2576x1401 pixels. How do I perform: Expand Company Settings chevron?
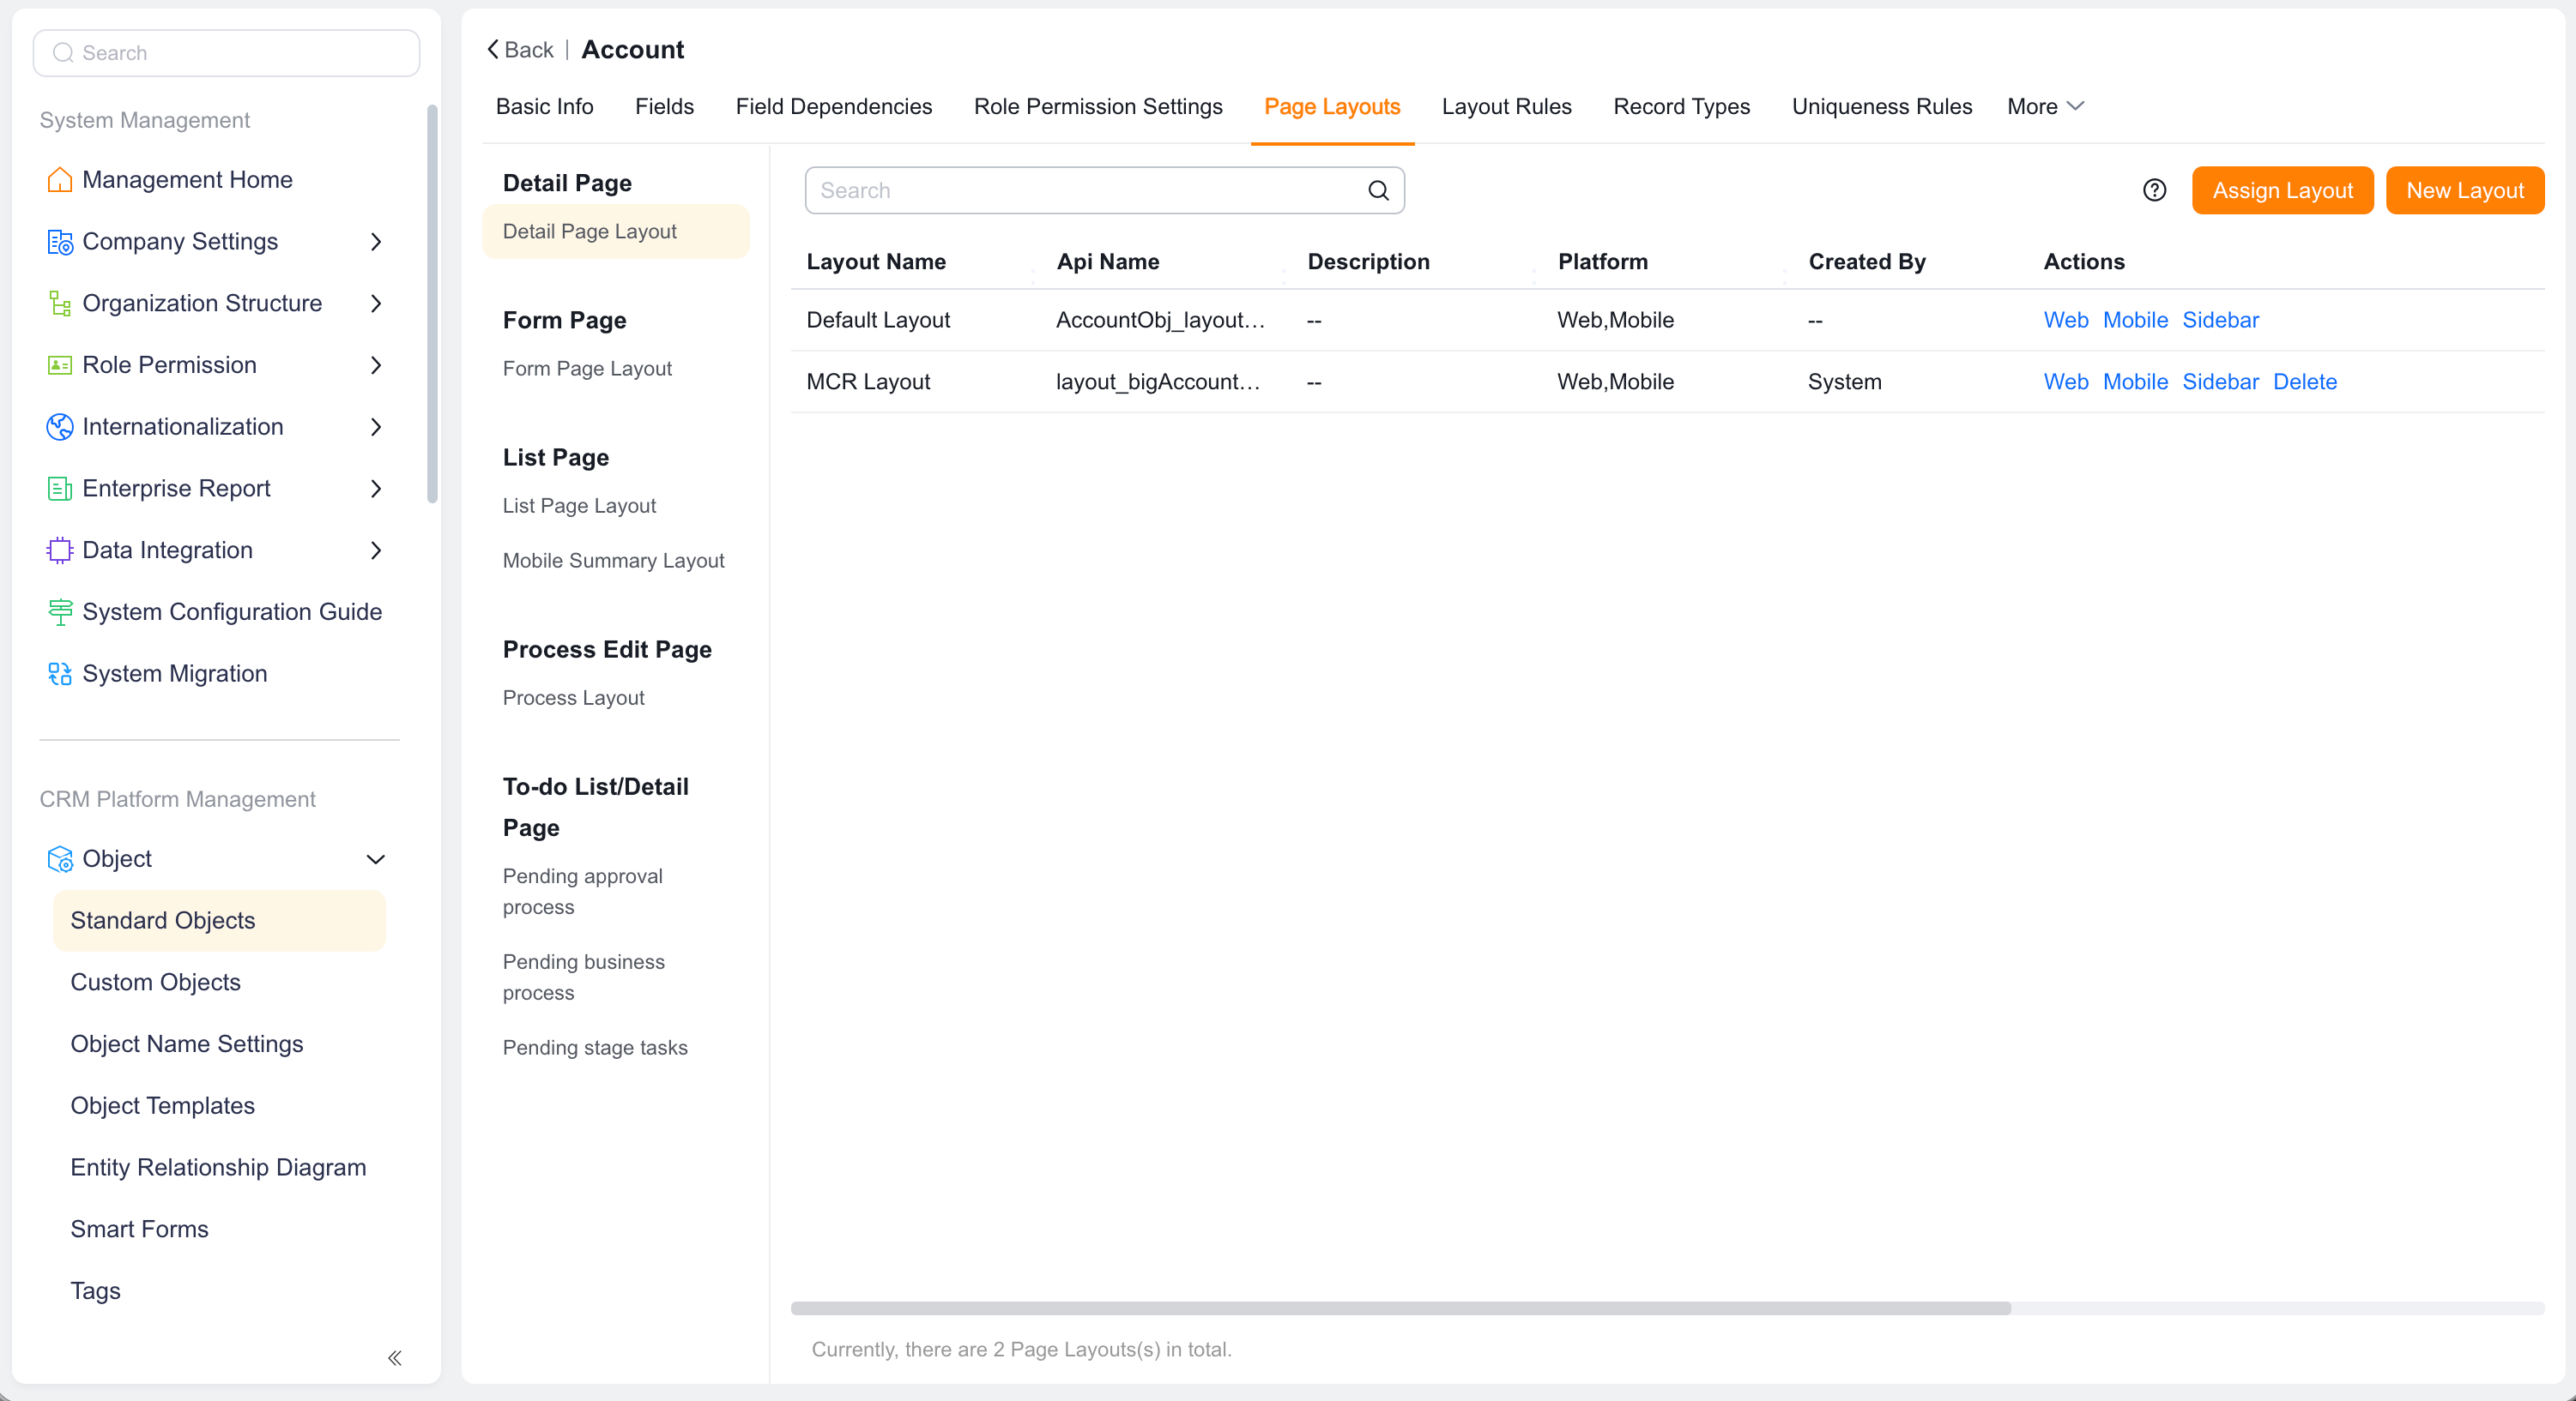pyautogui.click(x=376, y=242)
